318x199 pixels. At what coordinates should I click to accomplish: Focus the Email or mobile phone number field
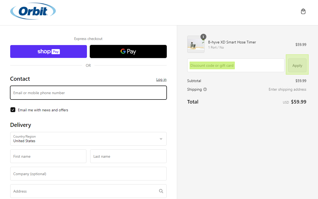[x=88, y=93]
